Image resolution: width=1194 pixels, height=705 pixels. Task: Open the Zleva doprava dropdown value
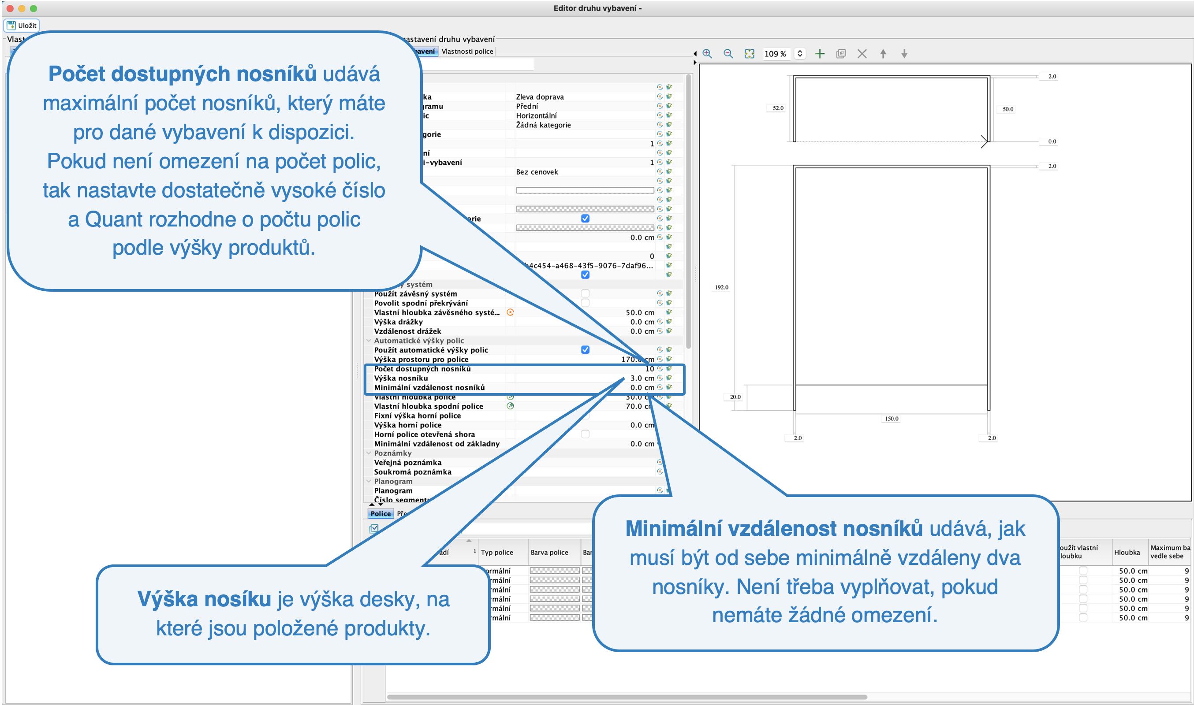585,97
